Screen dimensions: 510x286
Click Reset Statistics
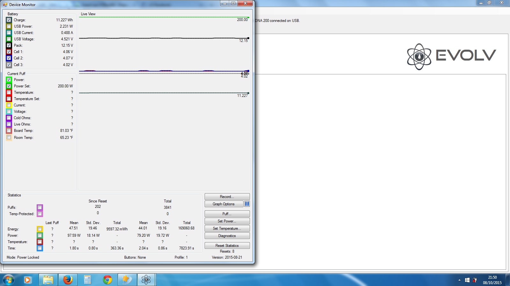[227, 246]
